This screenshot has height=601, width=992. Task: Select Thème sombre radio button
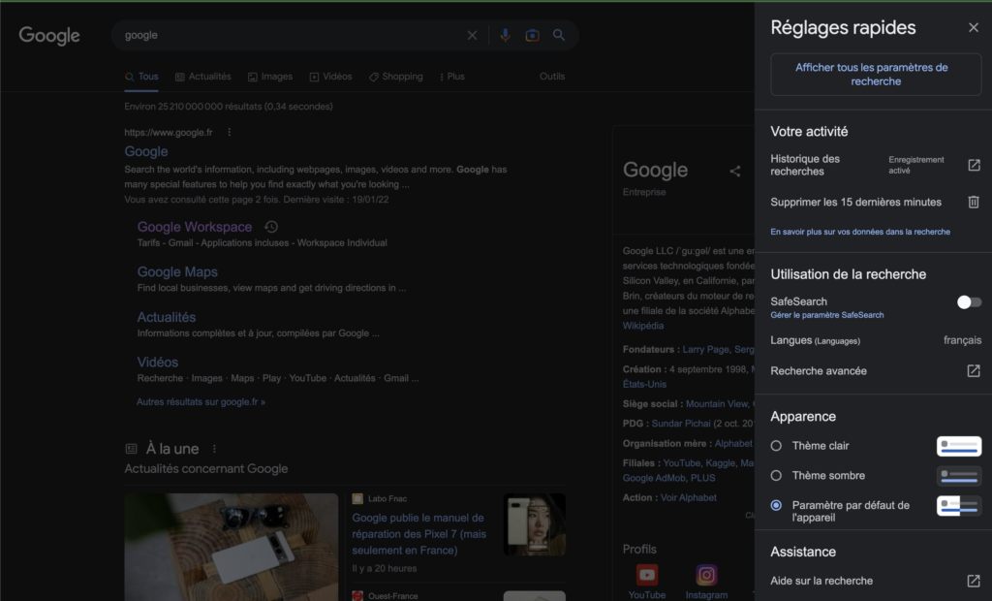pyautogui.click(x=776, y=476)
